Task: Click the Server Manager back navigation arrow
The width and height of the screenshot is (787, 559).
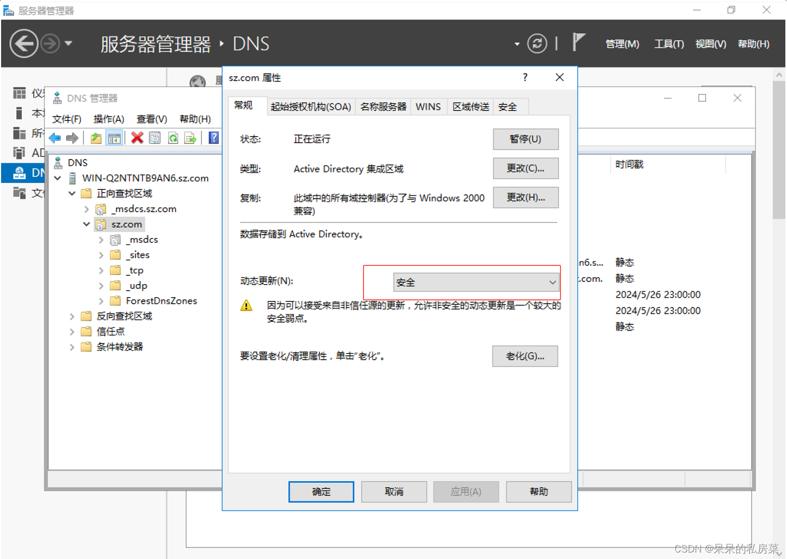Action: pyautogui.click(x=24, y=44)
